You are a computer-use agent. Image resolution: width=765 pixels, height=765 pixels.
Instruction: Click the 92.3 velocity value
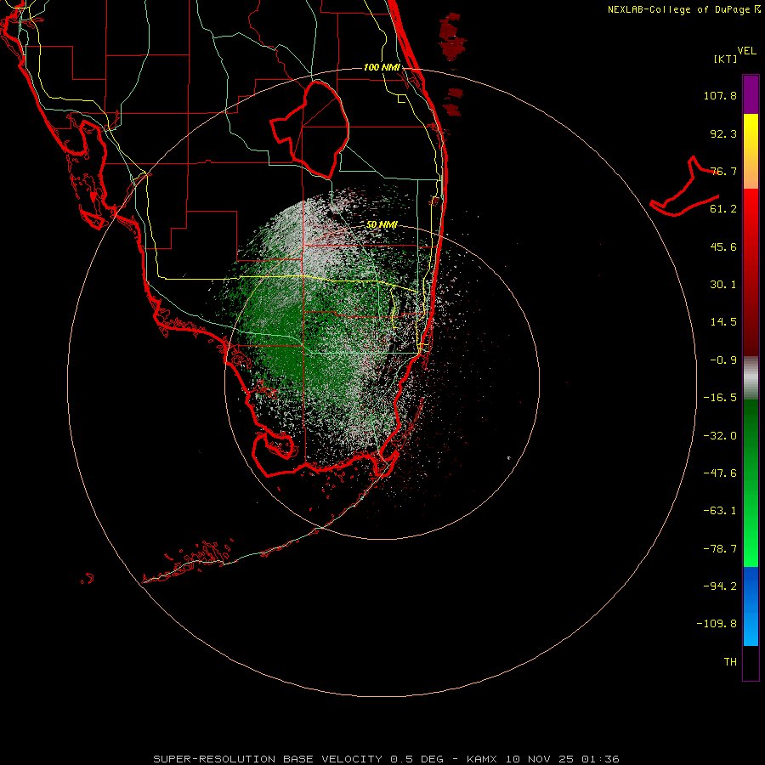coord(723,133)
